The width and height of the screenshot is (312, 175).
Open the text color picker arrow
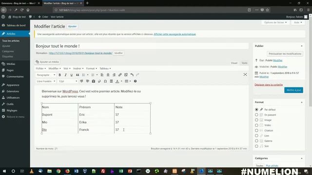point(121,81)
